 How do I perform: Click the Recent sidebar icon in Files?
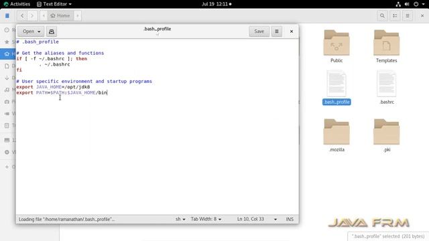point(7,29)
